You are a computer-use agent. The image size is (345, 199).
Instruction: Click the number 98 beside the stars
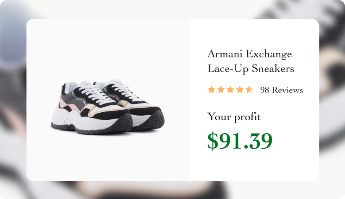pyautogui.click(x=265, y=90)
